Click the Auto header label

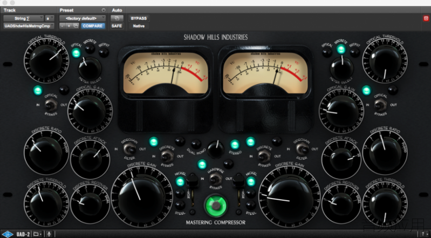pyautogui.click(x=117, y=10)
